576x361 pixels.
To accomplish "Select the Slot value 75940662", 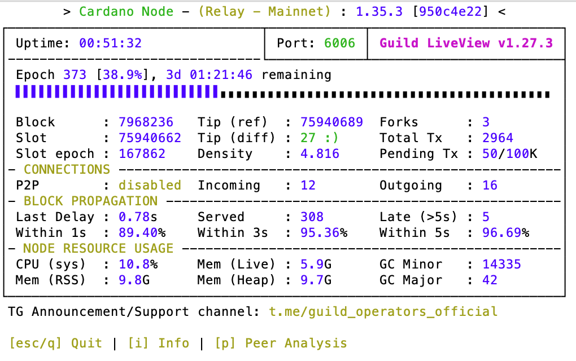I will (x=150, y=138).
